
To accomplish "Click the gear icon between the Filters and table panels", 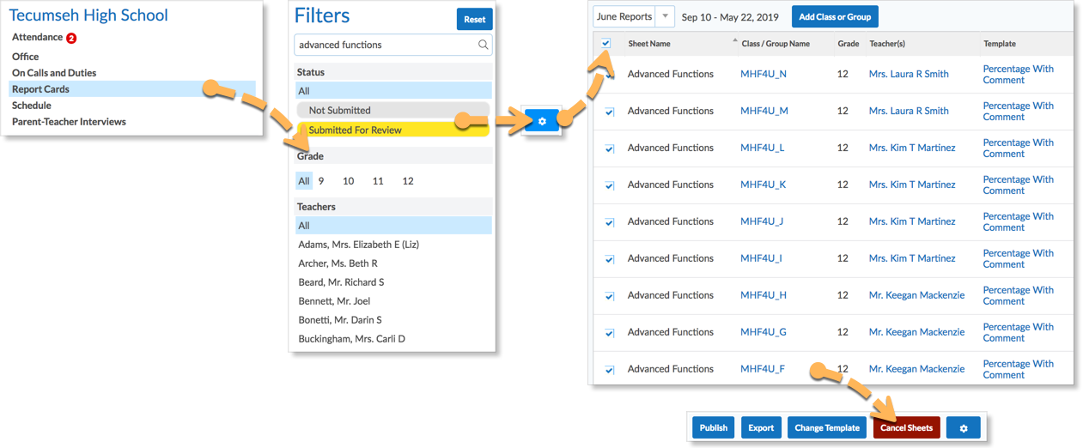I will pos(542,122).
